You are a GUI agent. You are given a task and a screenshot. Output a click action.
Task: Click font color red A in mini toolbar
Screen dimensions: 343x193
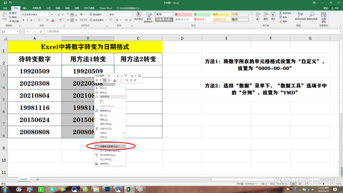point(115,80)
